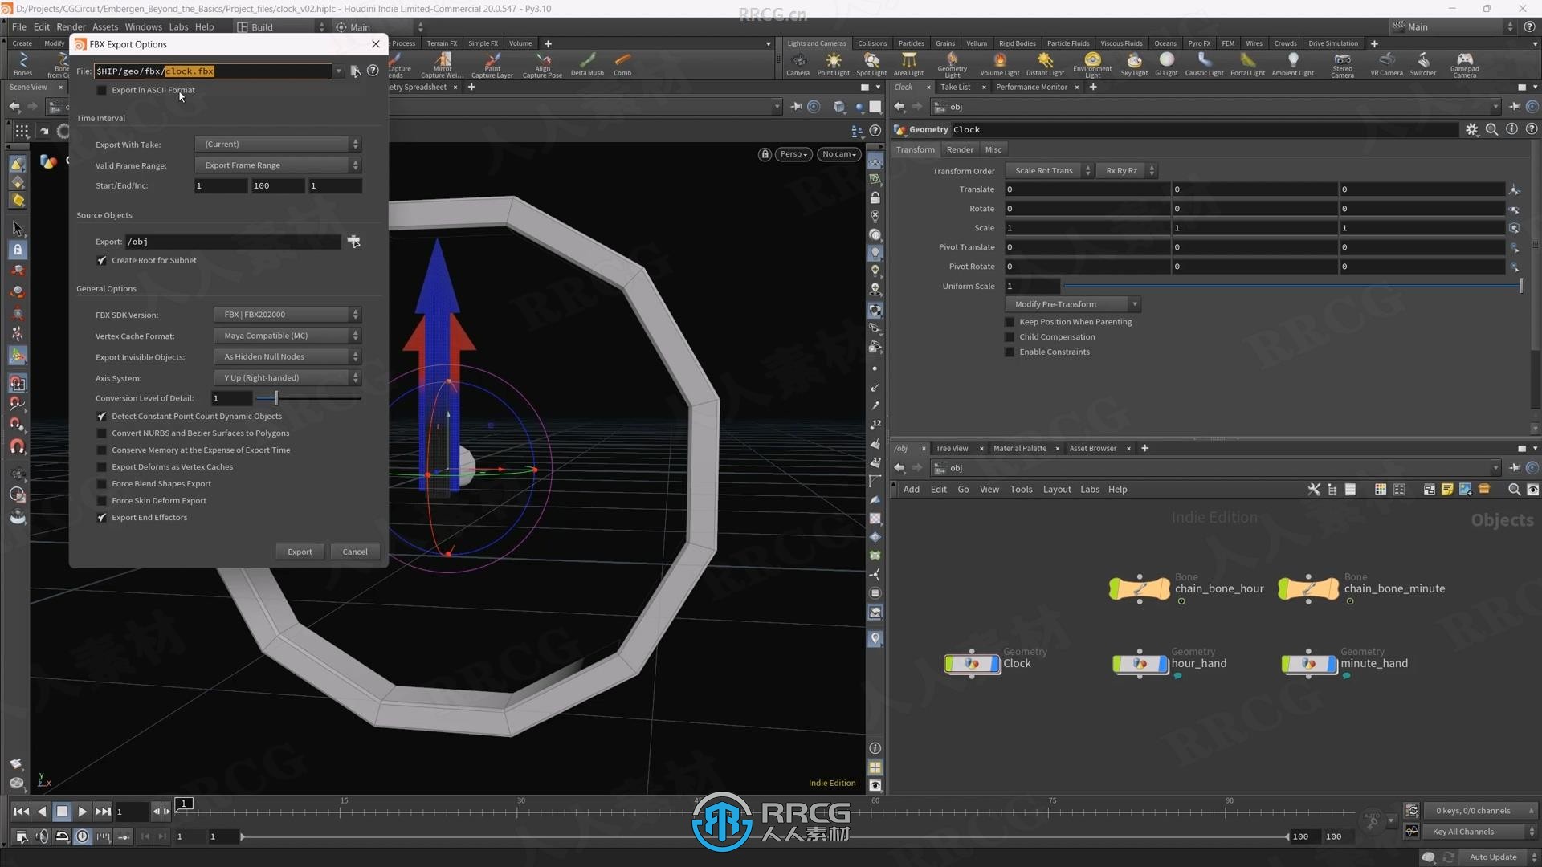Enable Convert NURBS and Bezier Surfaces to Polygons

pos(102,433)
